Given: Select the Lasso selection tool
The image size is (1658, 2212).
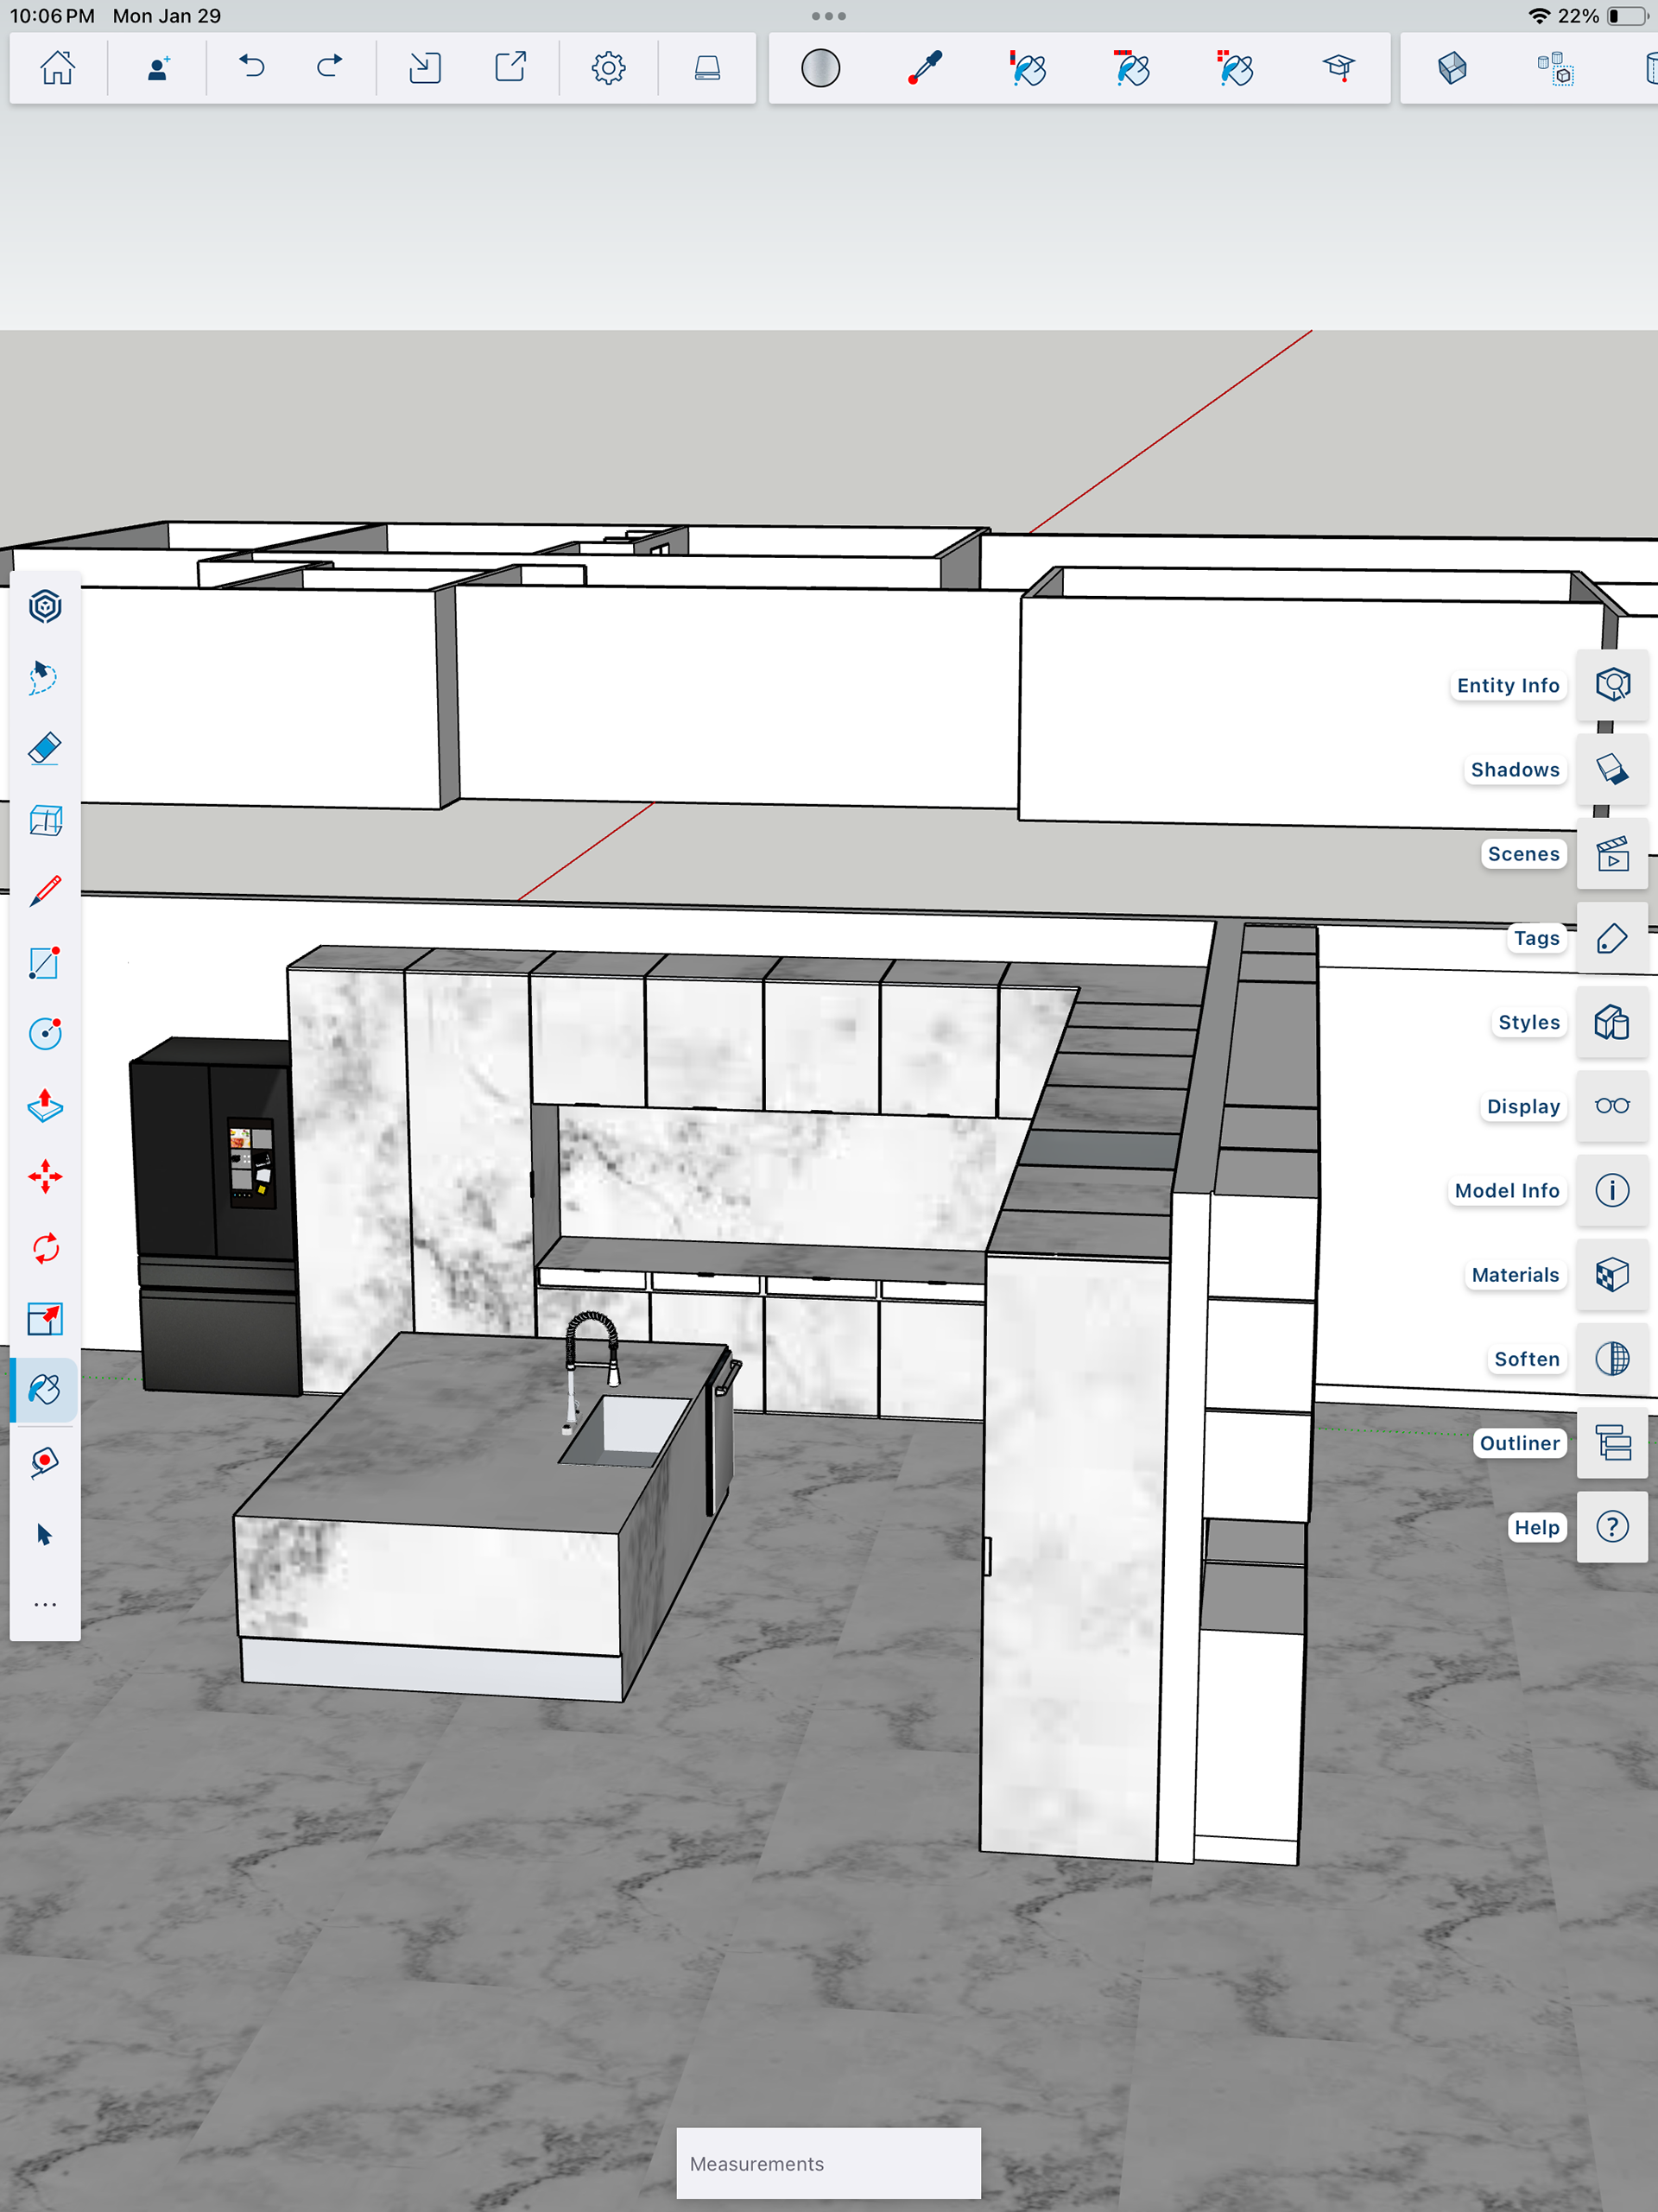Looking at the screenshot, I should [x=45, y=678].
